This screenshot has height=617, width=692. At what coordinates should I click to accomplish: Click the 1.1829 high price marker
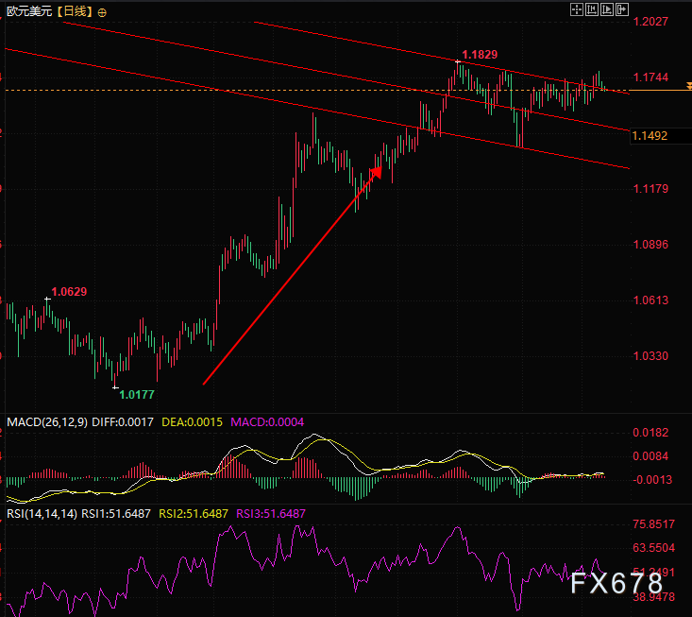pyautogui.click(x=480, y=55)
